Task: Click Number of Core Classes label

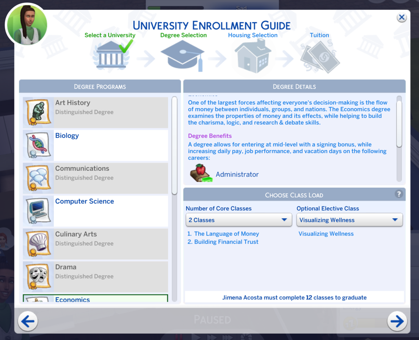Action: click(x=218, y=208)
